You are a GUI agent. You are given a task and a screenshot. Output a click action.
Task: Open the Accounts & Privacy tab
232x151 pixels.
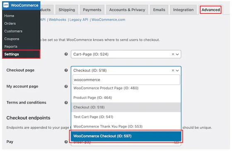pos(127,10)
